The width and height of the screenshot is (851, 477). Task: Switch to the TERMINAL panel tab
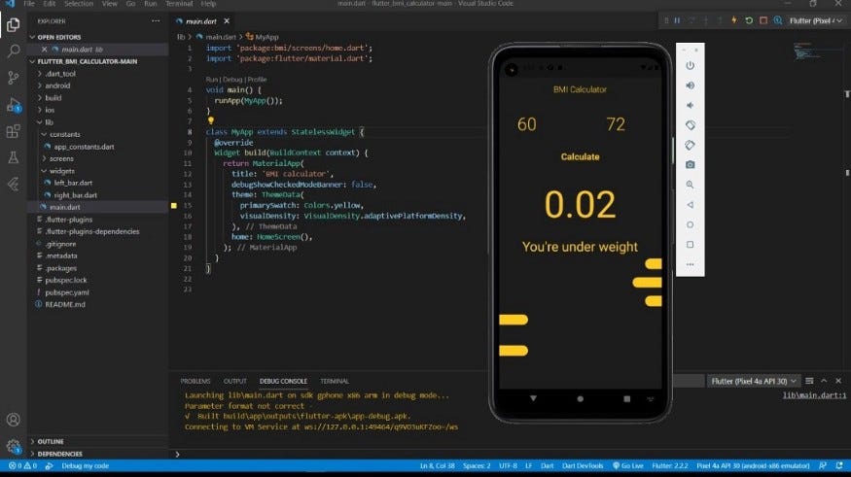[335, 381]
